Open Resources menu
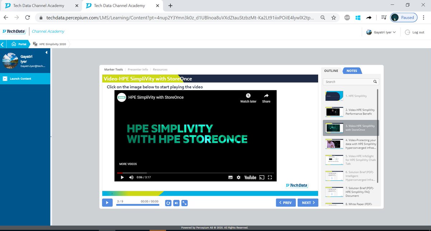 (x=160, y=70)
